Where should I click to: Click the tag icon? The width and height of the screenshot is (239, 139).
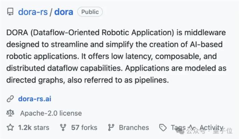tap(163, 127)
